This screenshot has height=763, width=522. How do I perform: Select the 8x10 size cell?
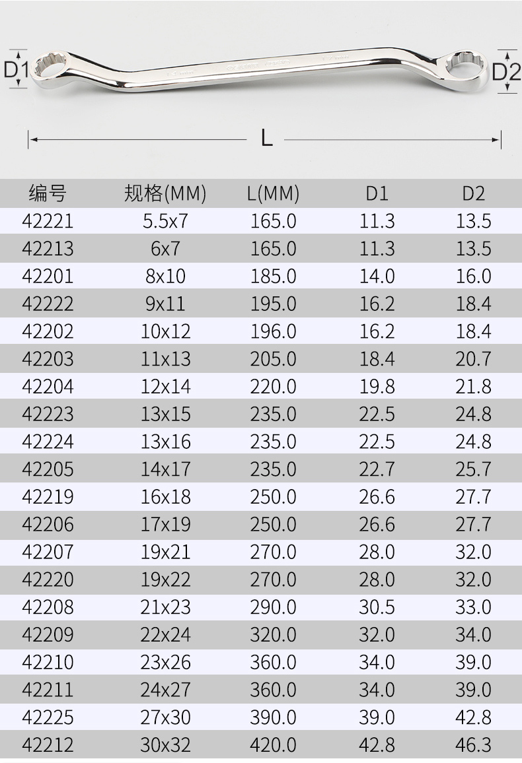pos(165,276)
